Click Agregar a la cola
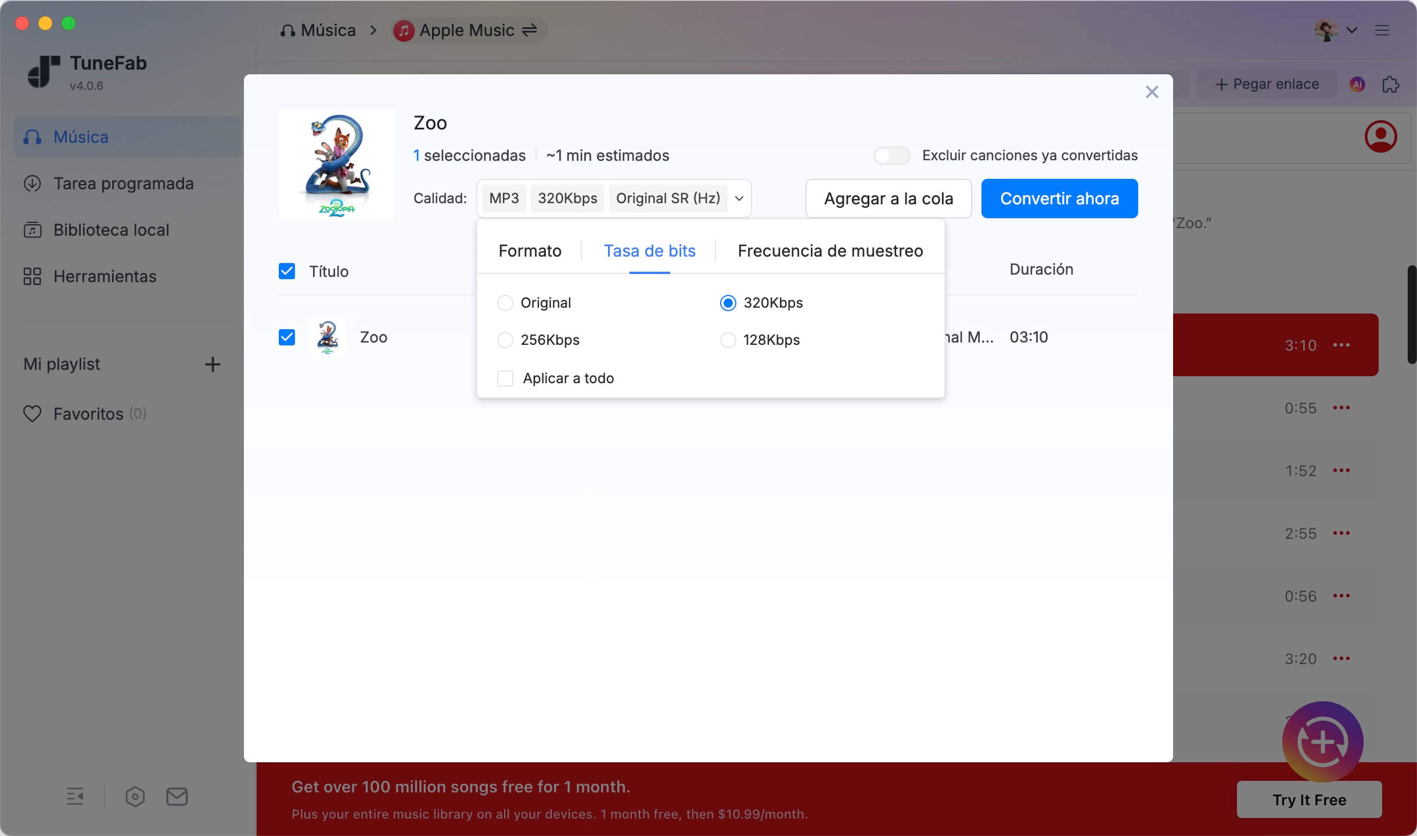 888,198
